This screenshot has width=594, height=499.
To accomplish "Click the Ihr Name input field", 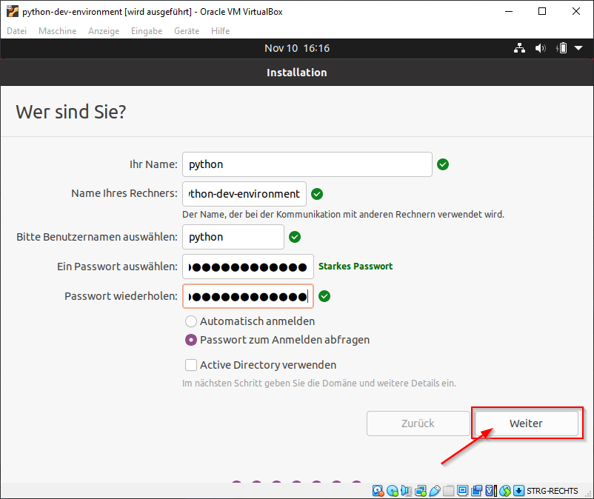I will tap(307, 164).
